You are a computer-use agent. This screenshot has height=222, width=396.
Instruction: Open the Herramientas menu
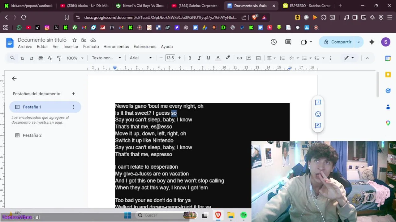pos(116,47)
